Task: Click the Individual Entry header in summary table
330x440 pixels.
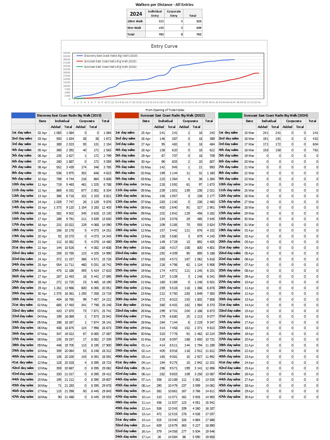Action: 155,13
